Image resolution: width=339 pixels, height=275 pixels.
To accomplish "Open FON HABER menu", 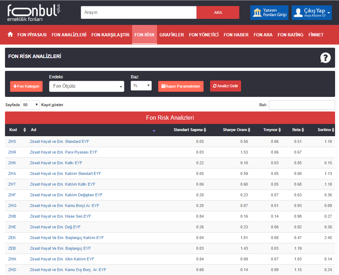I will (236, 35).
